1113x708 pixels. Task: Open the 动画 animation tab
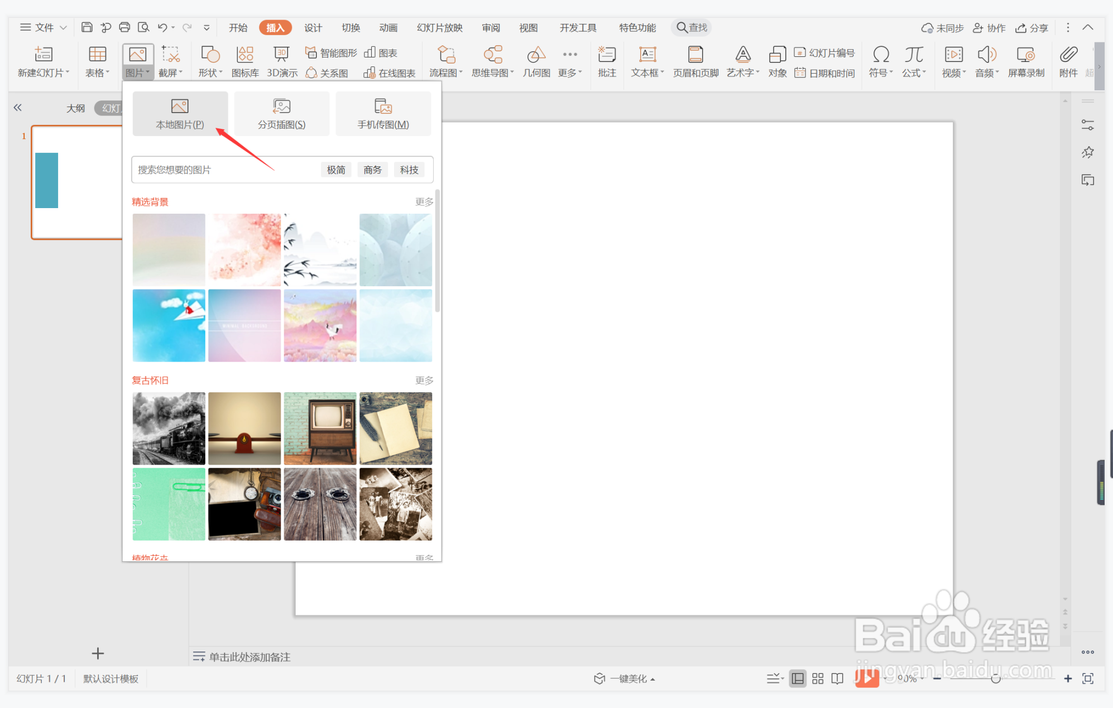388,28
